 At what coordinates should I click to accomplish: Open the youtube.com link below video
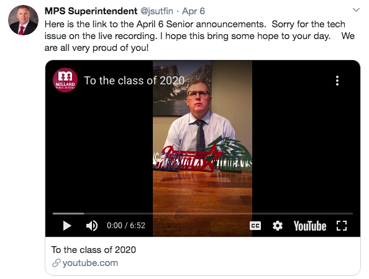(x=90, y=263)
